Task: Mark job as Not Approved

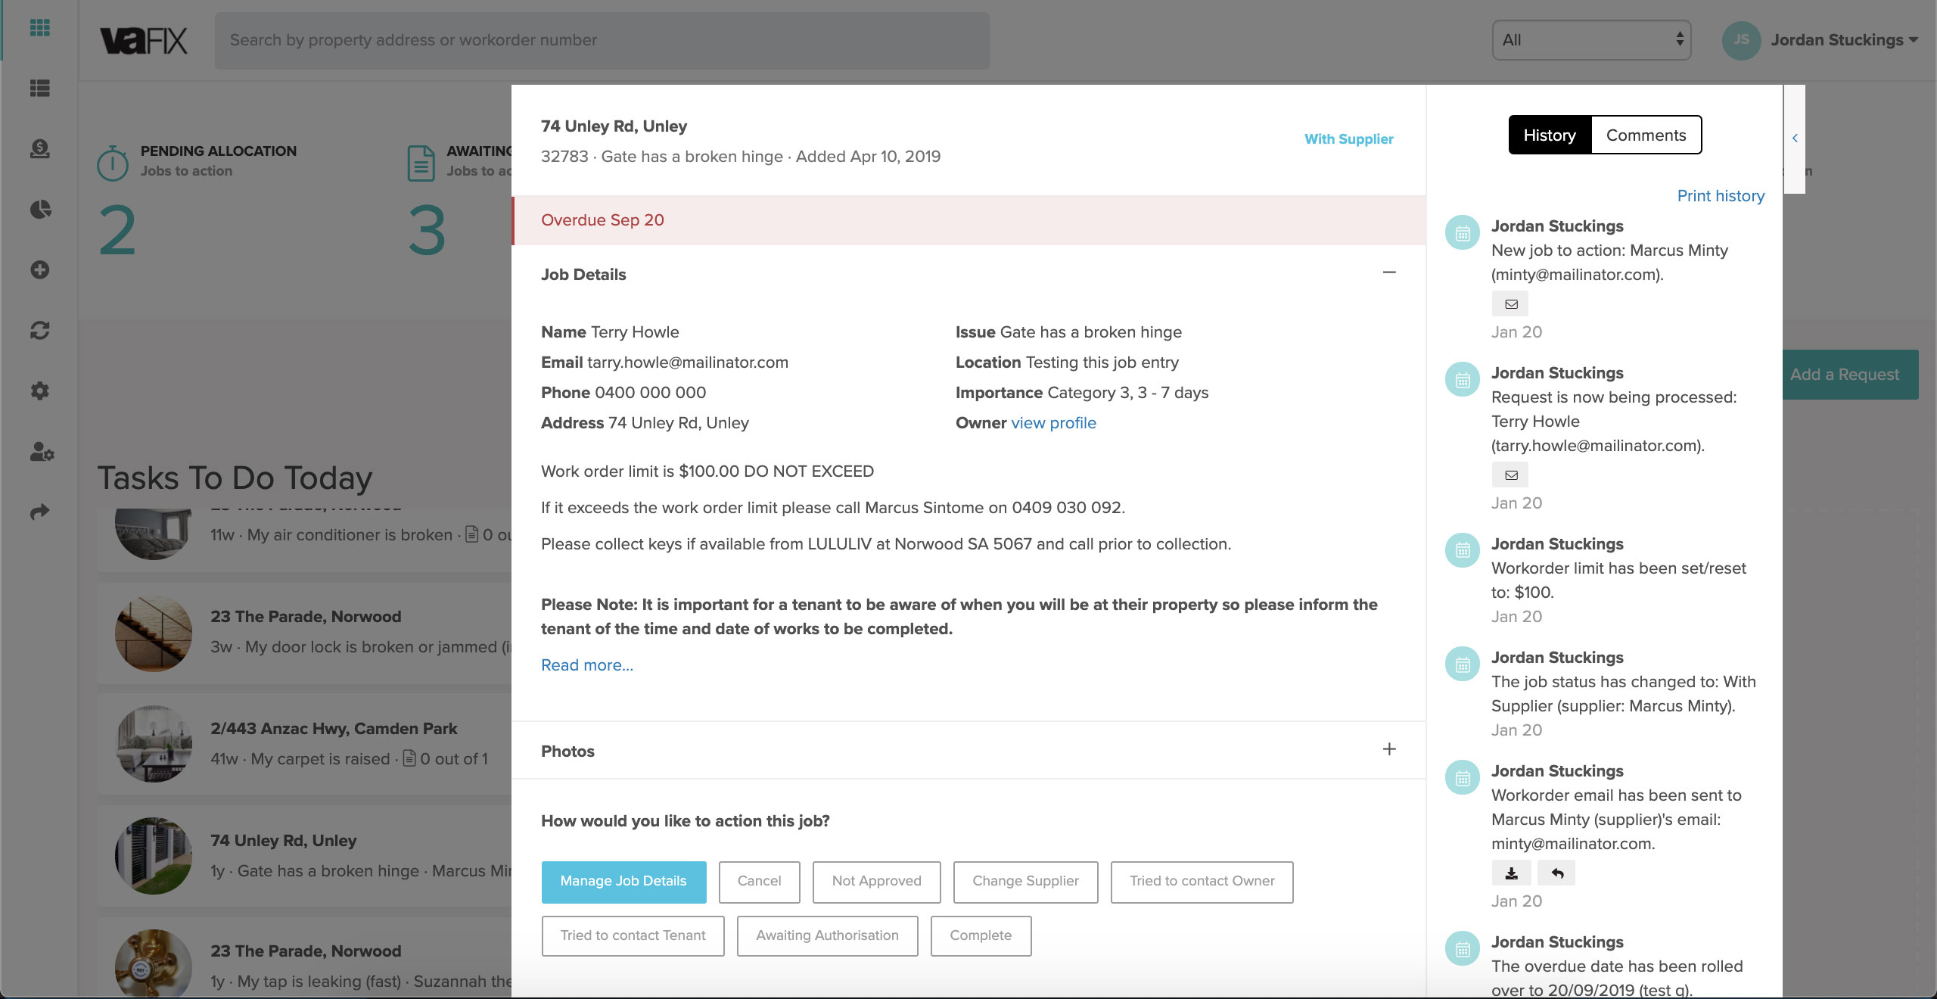Action: point(876,882)
